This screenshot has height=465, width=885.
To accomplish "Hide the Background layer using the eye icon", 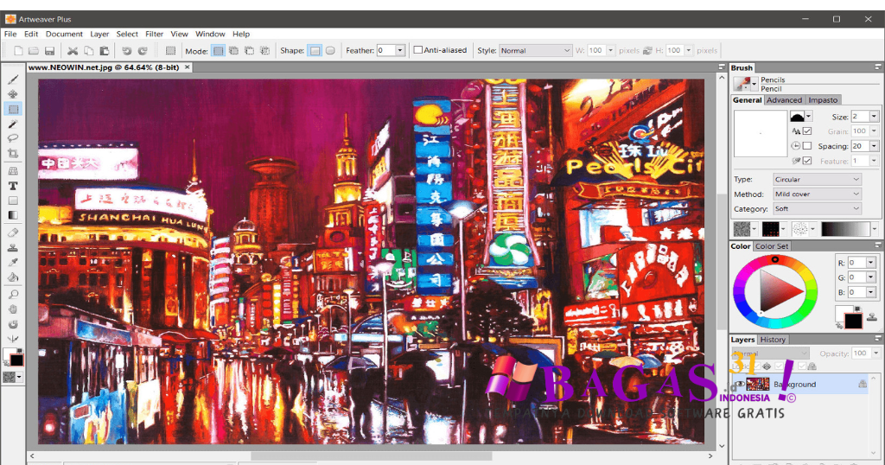I will (x=739, y=385).
